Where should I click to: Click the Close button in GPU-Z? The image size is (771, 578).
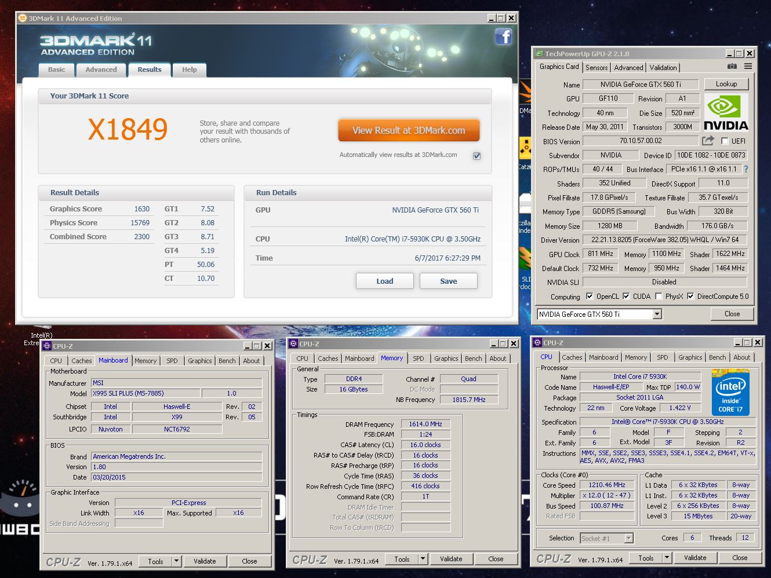pos(732,314)
